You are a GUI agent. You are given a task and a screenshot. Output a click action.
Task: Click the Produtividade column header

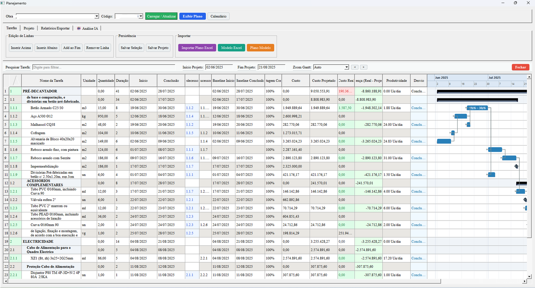pos(397,80)
